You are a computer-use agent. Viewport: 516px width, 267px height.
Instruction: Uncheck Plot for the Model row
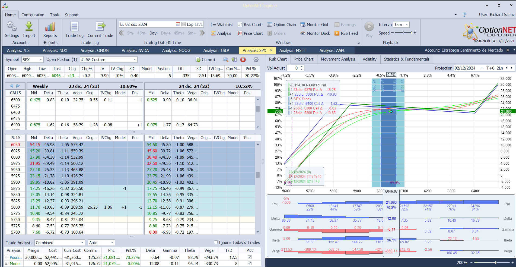click(250, 263)
